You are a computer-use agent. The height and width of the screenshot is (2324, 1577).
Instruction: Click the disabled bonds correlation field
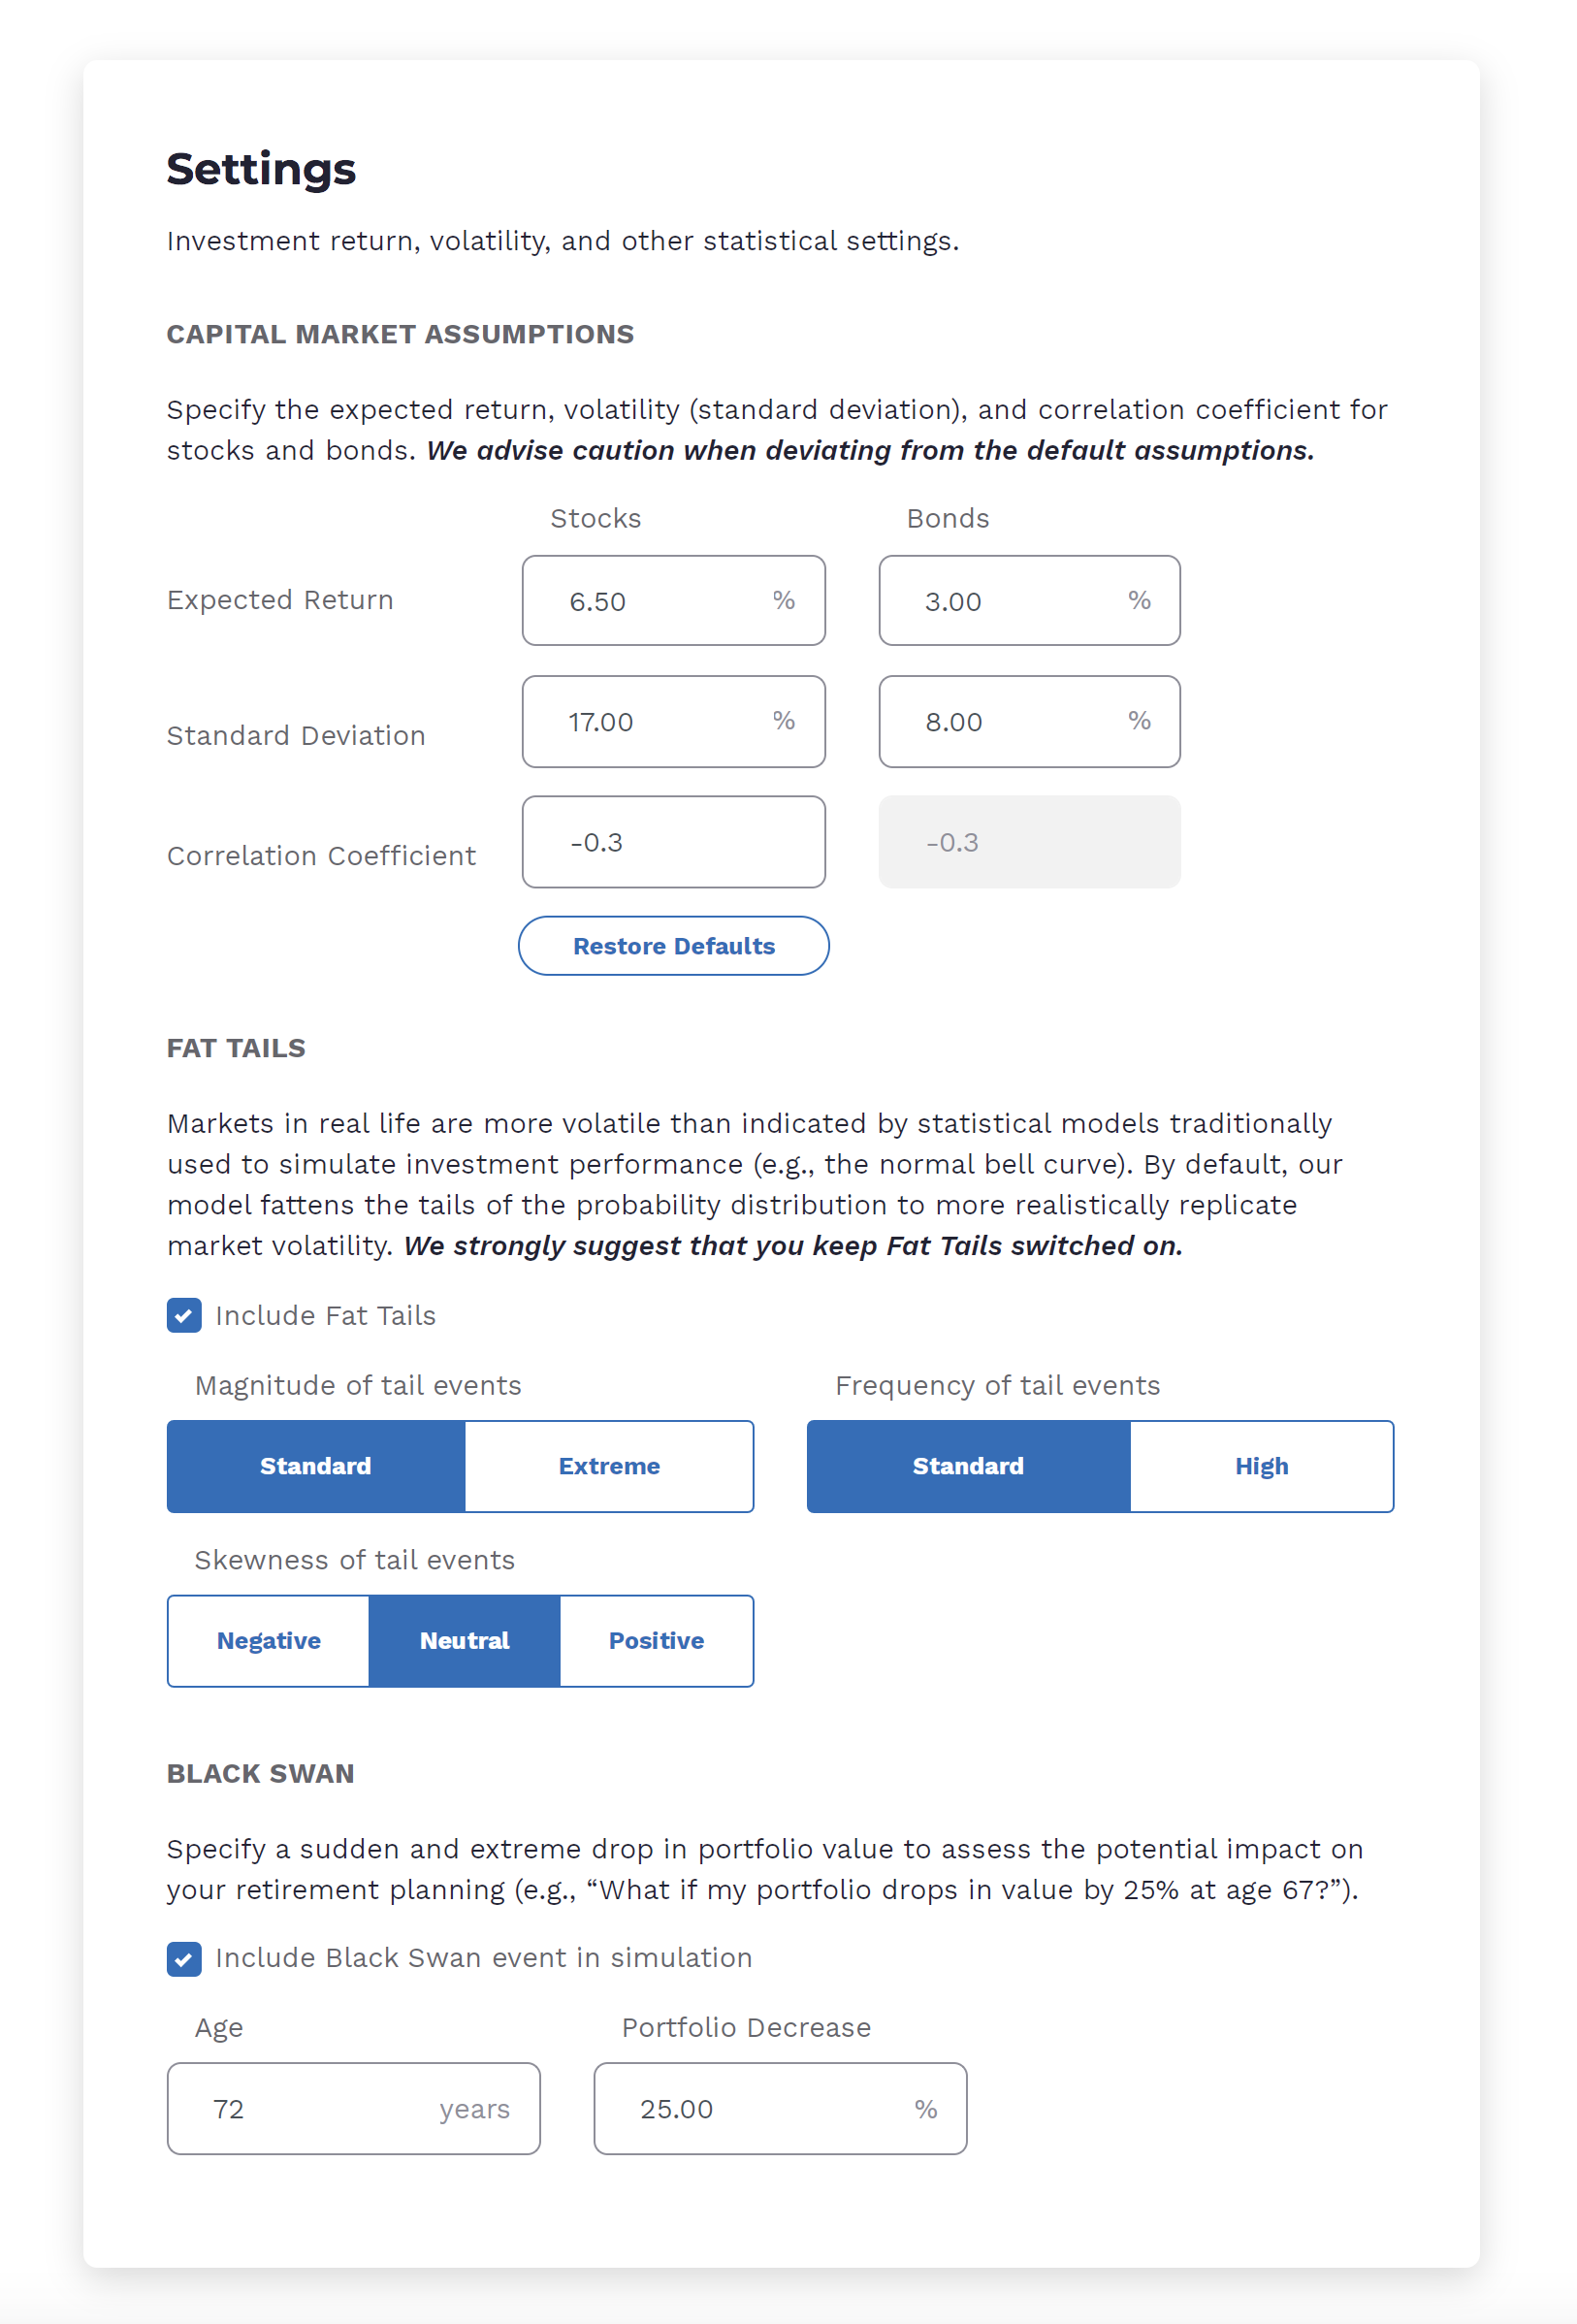[x=1028, y=841]
